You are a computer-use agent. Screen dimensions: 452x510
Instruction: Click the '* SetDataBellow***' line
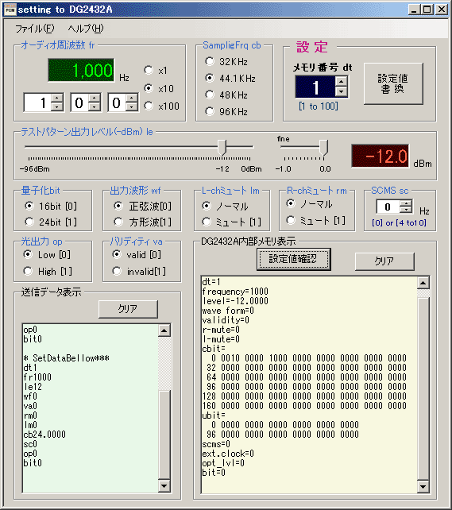click(67, 358)
